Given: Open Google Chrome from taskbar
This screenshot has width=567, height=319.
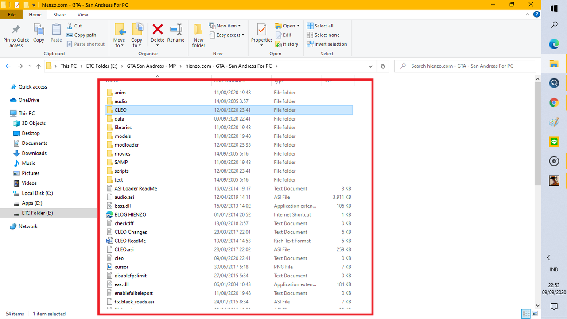Looking at the screenshot, I should coord(554,103).
